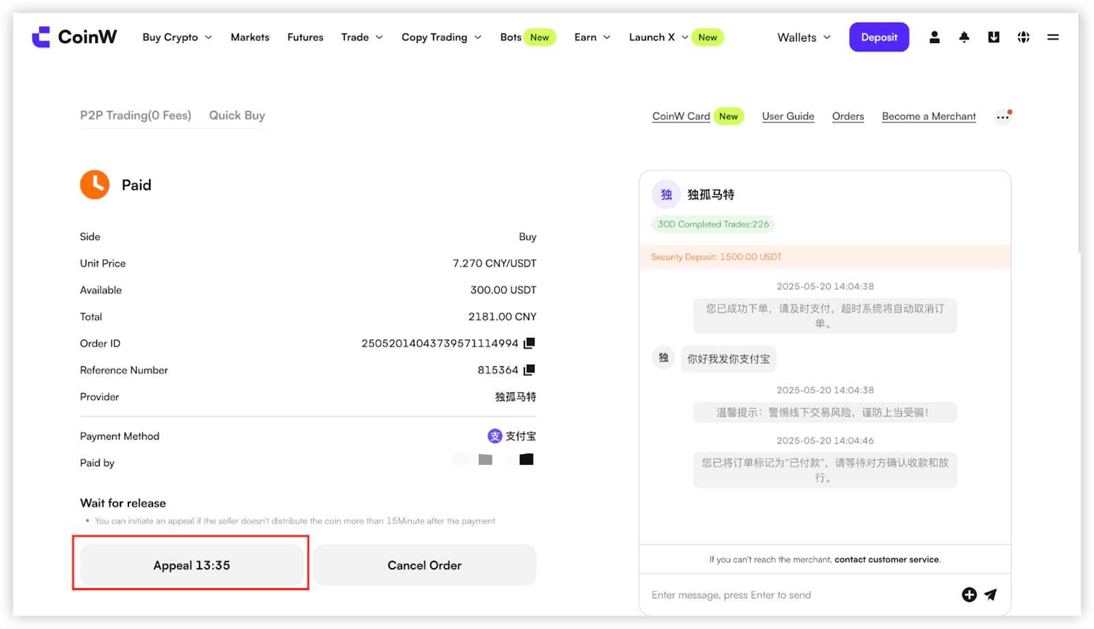Switch to Quick Buy tab

tap(237, 116)
